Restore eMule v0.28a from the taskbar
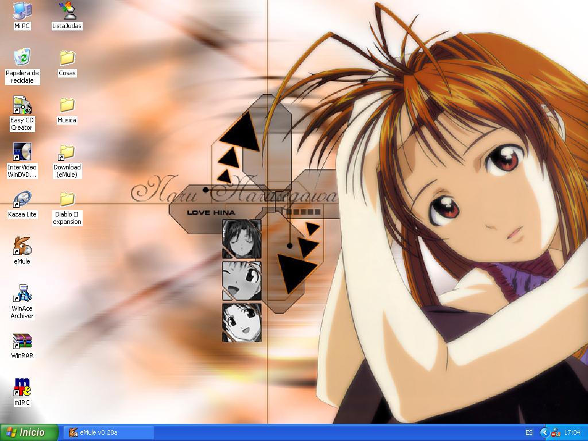 click(x=109, y=432)
